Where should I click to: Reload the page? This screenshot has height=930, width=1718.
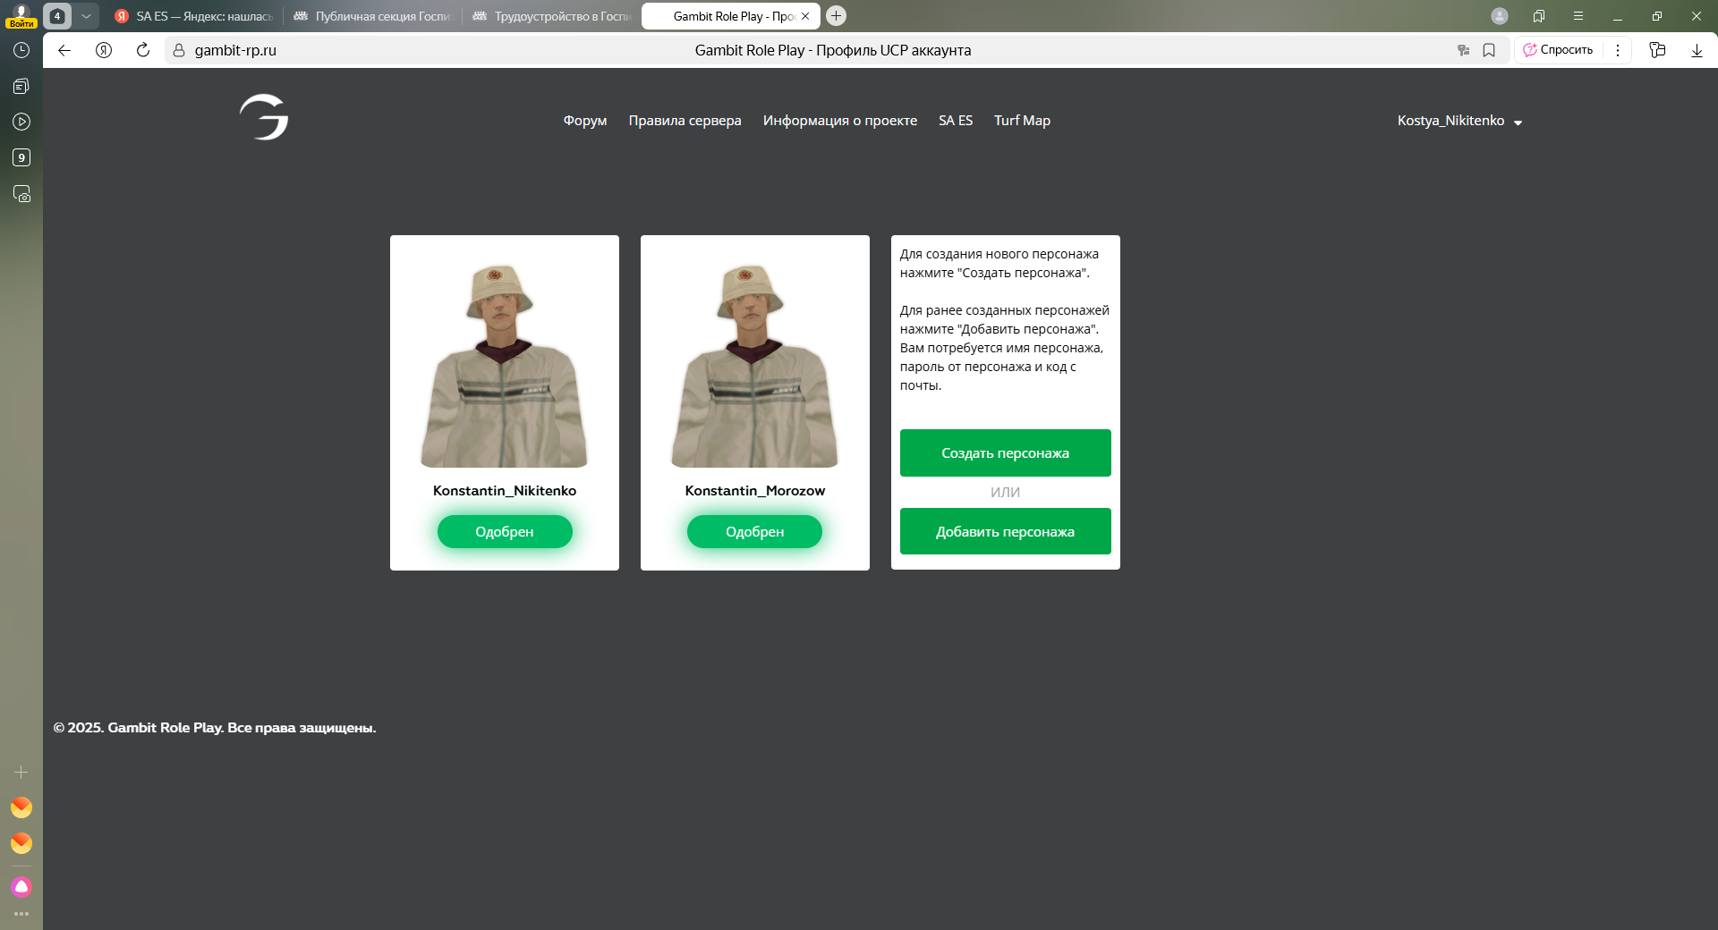(143, 50)
